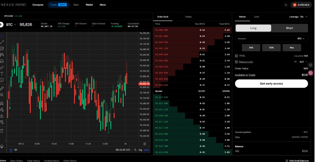
Task: Toggle log scale on chart
Action: (x=140, y=150)
